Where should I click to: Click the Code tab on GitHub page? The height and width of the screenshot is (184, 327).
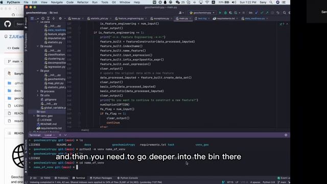(13, 48)
